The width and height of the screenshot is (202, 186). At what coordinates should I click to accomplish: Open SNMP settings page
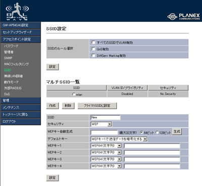8,58
